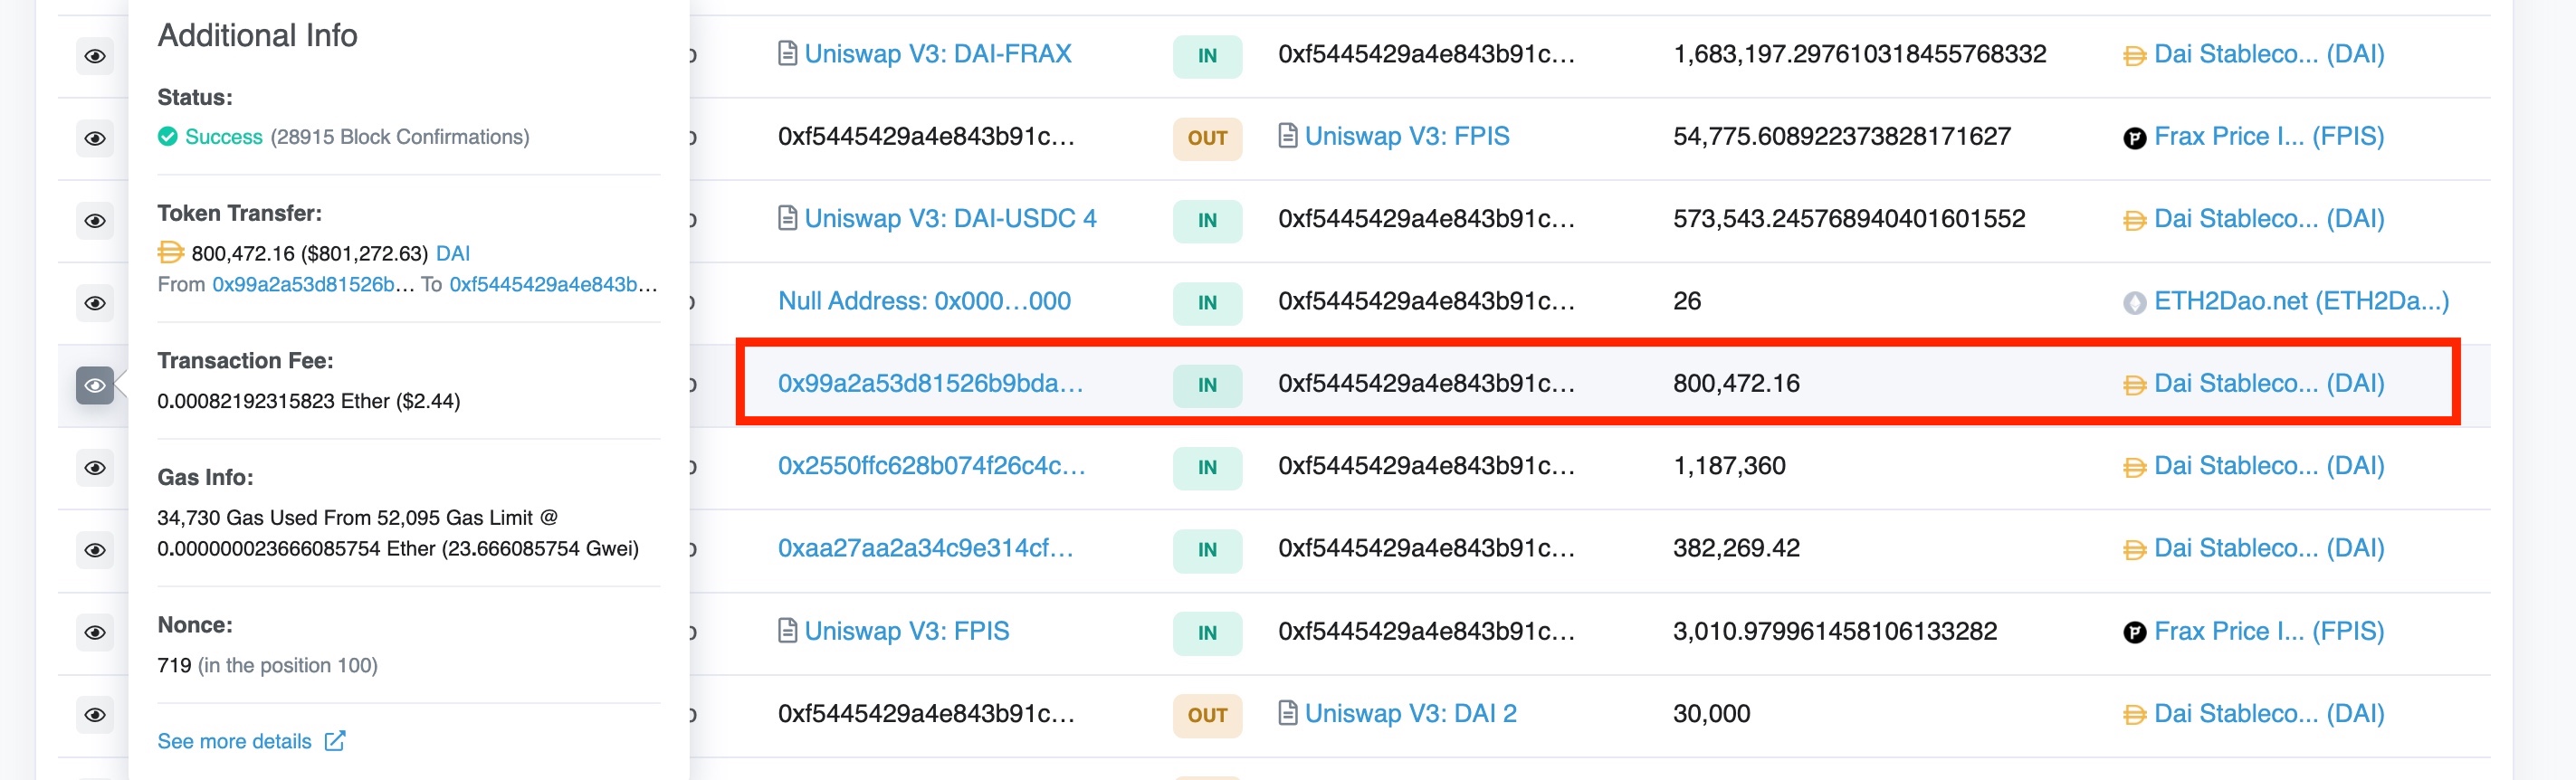Toggle the active eye icon on the 800,472.16 row
2576x780 pixels.
(x=95, y=385)
